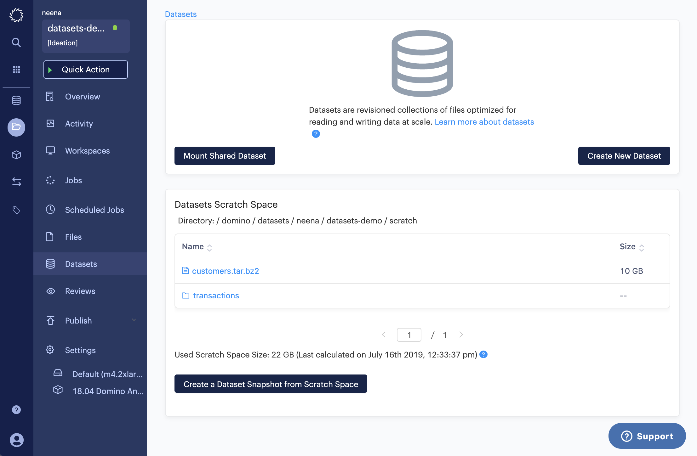This screenshot has height=456, width=697.
Task: Click page number input field
Action: (x=409, y=335)
